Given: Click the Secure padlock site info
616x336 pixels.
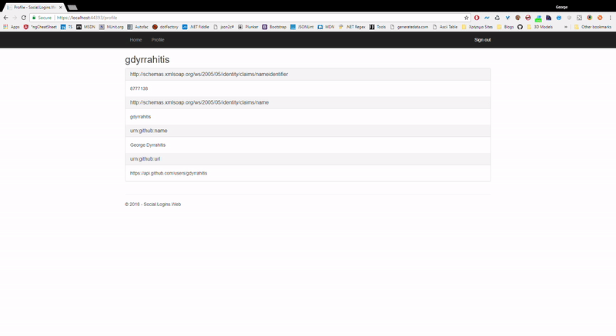Looking at the screenshot, I should [42, 18].
